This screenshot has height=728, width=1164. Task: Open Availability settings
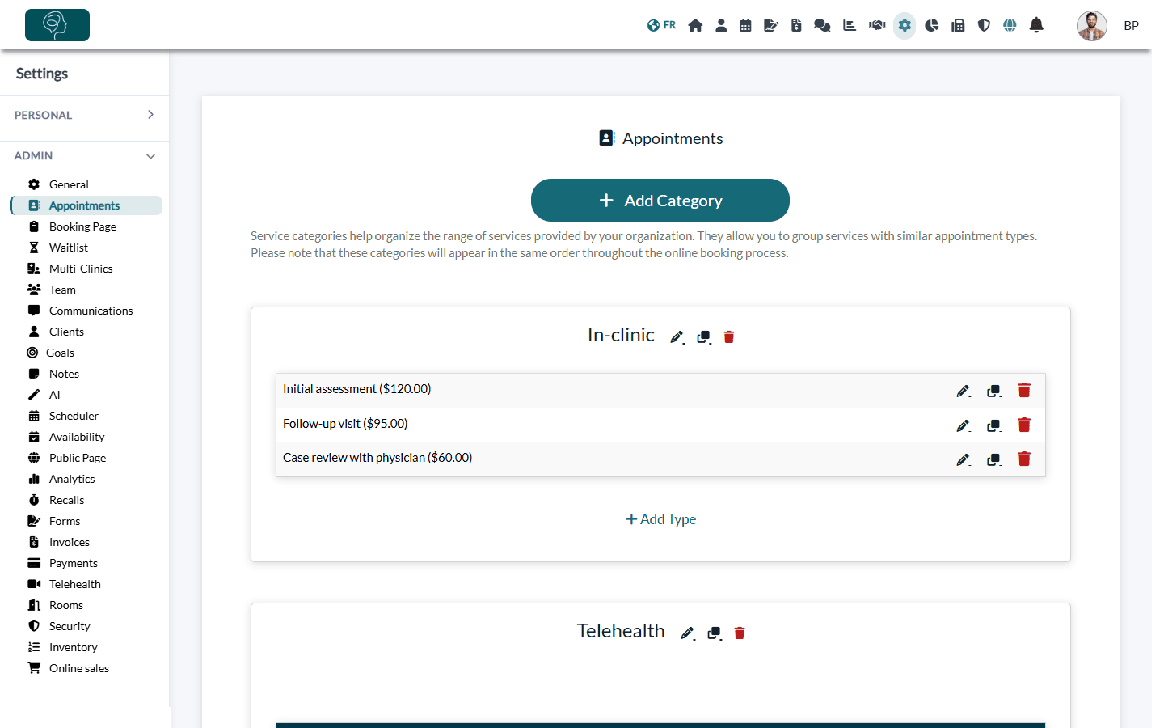[x=77, y=437]
